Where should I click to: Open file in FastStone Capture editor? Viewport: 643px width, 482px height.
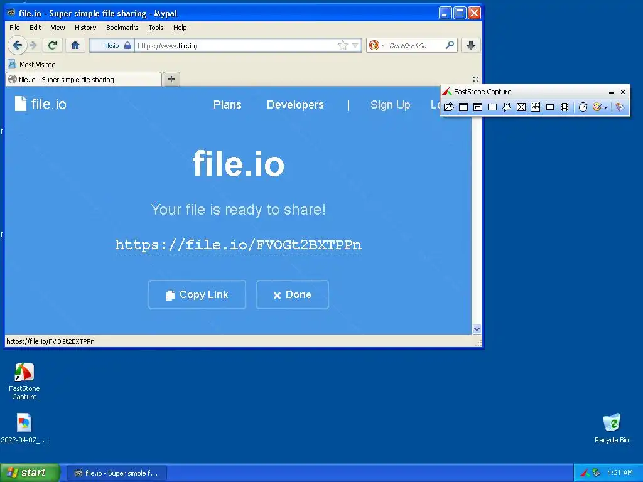tap(448, 107)
